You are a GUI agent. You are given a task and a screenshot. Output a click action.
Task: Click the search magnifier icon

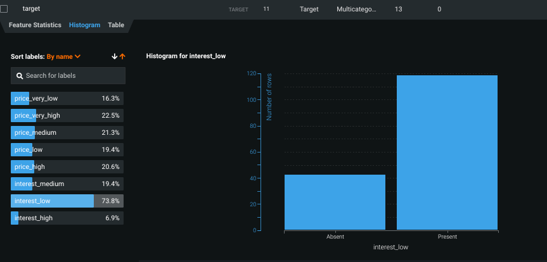[20, 76]
